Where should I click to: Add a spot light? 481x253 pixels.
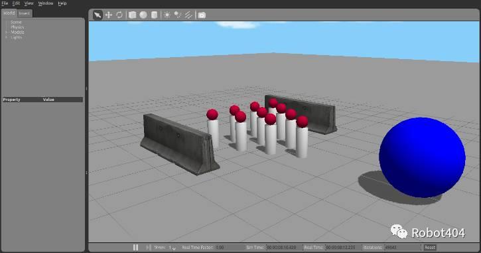click(178, 15)
